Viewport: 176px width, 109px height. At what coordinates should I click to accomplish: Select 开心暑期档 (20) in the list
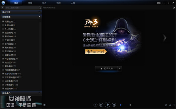[11, 59]
